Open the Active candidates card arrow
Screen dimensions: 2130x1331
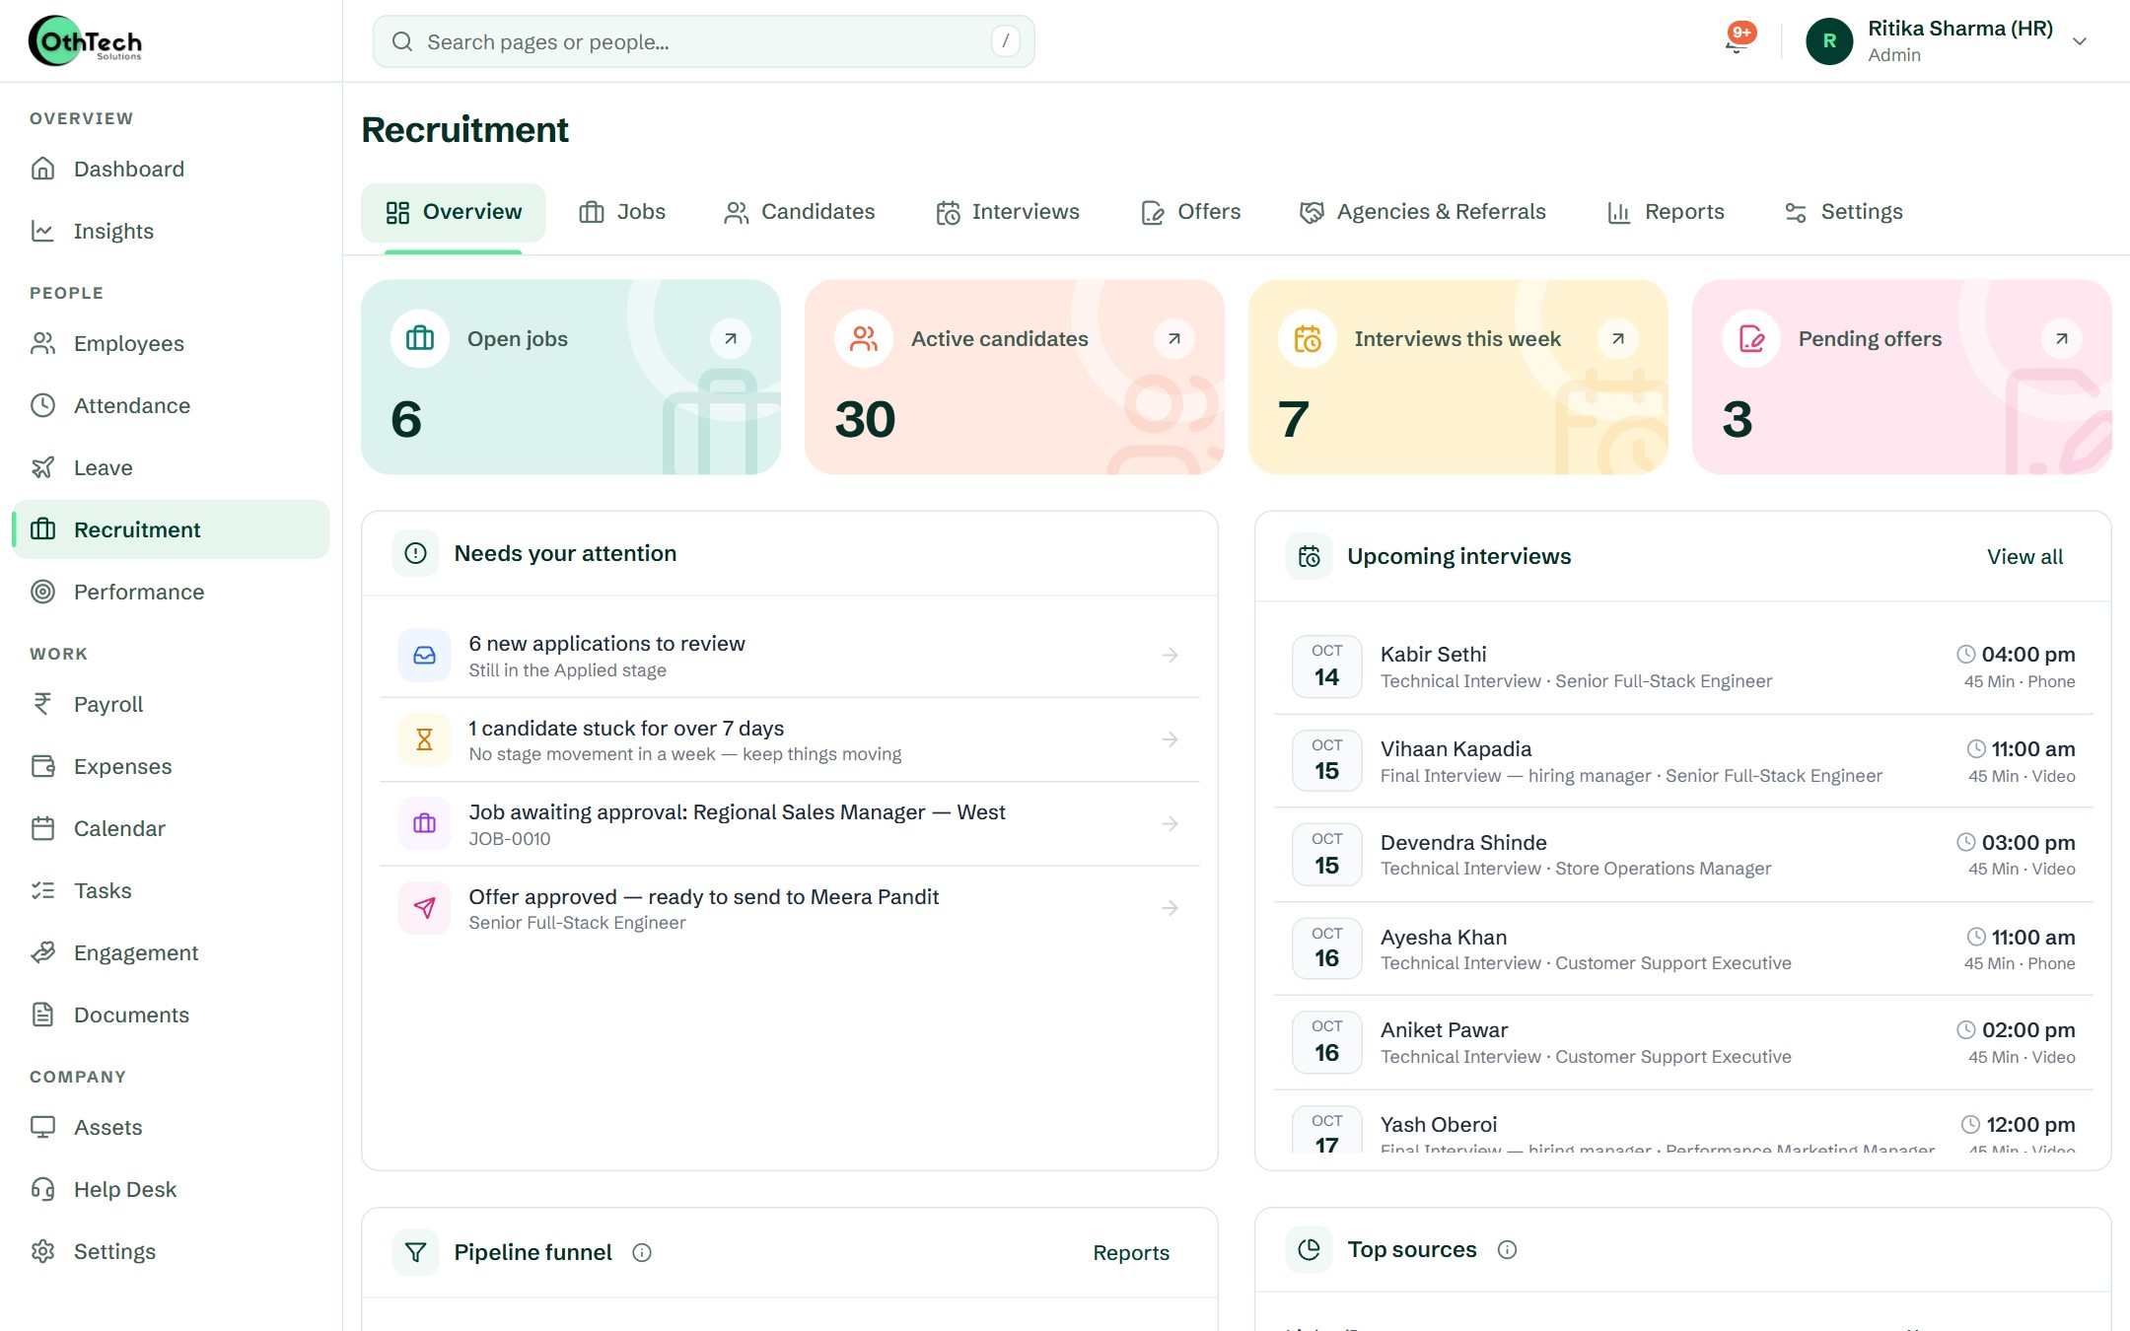[x=1174, y=338]
